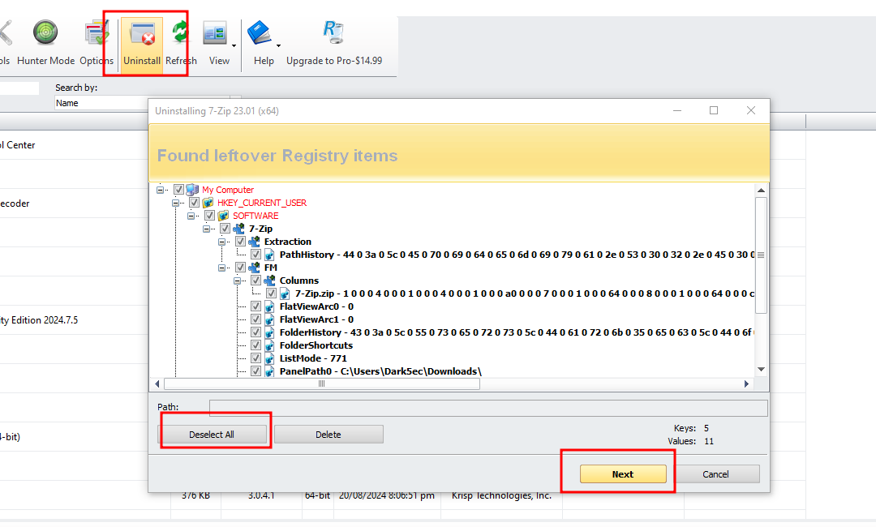Screen dimensions: 876x527
Task: Select the SOFTWARE registry icon
Action: [x=224, y=216]
